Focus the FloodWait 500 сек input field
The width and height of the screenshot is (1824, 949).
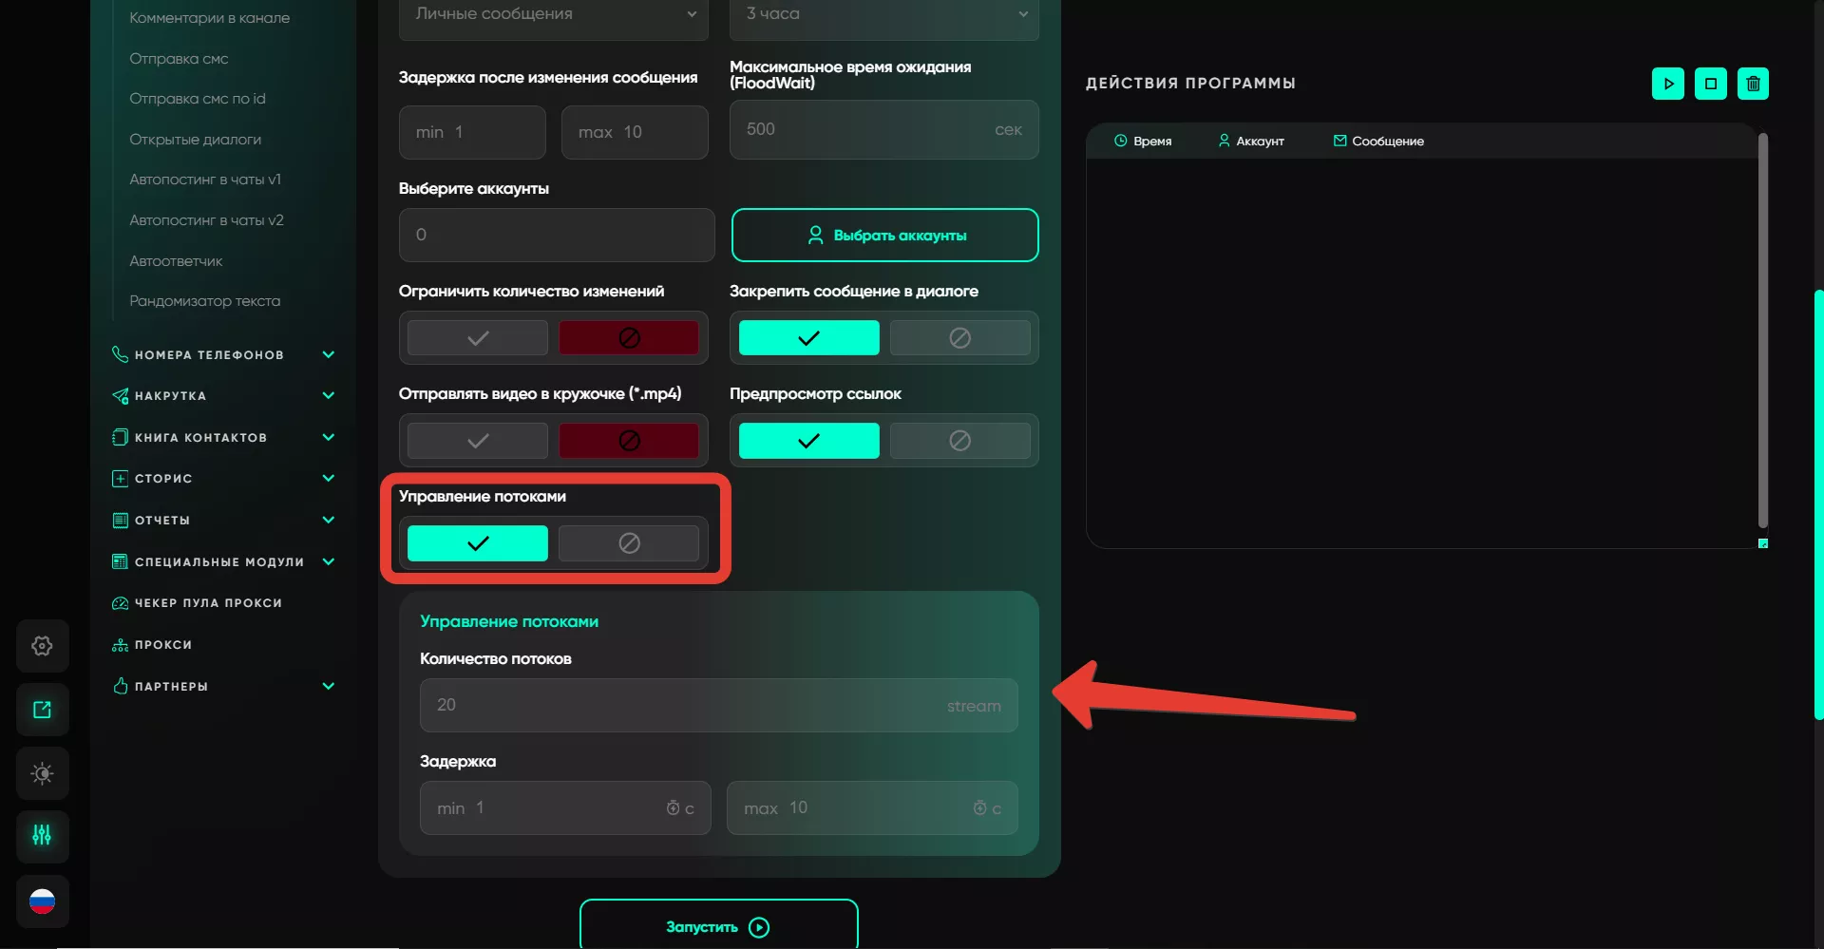884,129
